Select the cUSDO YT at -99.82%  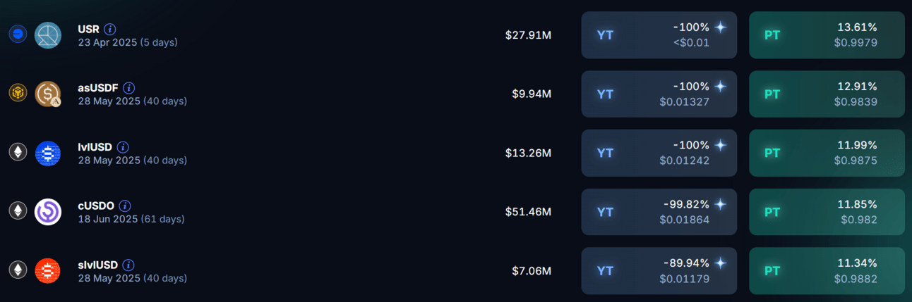659,212
